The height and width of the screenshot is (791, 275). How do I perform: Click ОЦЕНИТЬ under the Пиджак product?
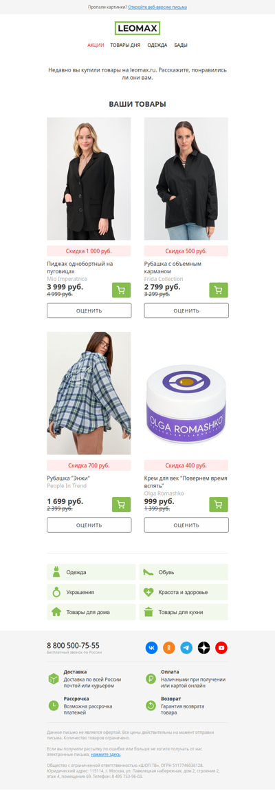(89, 310)
